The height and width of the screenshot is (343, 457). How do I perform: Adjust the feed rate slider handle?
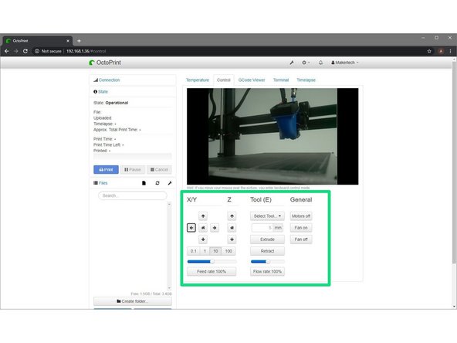coord(212,262)
